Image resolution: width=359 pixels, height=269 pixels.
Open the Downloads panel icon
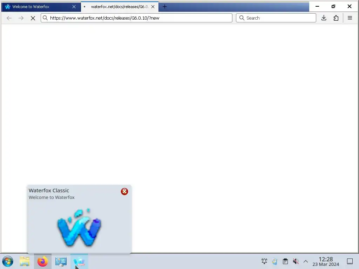pyautogui.click(x=324, y=18)
